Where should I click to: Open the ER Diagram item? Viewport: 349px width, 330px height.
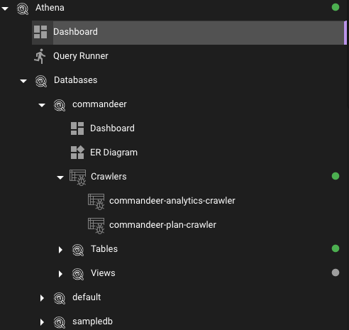pos(113,153)
